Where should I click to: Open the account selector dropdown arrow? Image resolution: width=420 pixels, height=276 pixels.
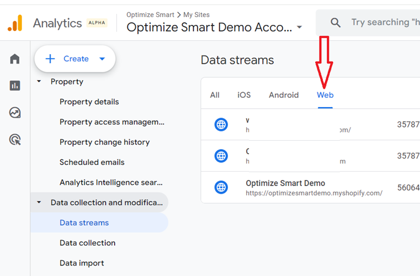coord(300,27)
